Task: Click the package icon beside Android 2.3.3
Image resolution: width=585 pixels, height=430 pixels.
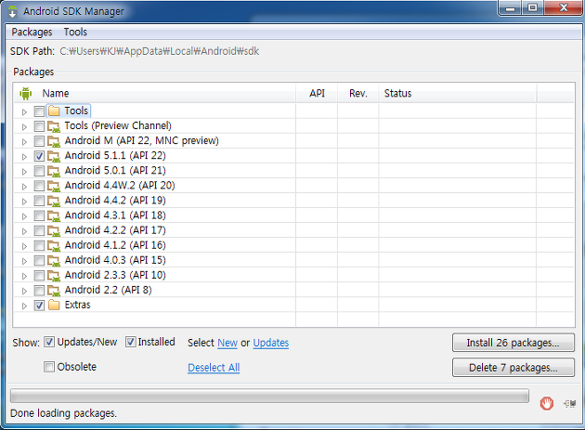Action: (x=54, y=276)
